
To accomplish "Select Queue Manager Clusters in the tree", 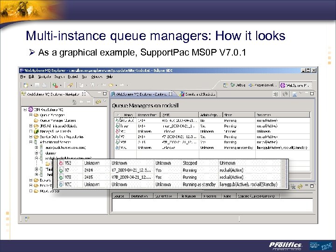I will coord(58,120).
